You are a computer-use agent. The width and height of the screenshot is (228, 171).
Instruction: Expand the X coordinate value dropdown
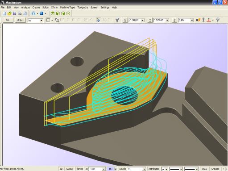pyautogui.click(x=142, y=20)
